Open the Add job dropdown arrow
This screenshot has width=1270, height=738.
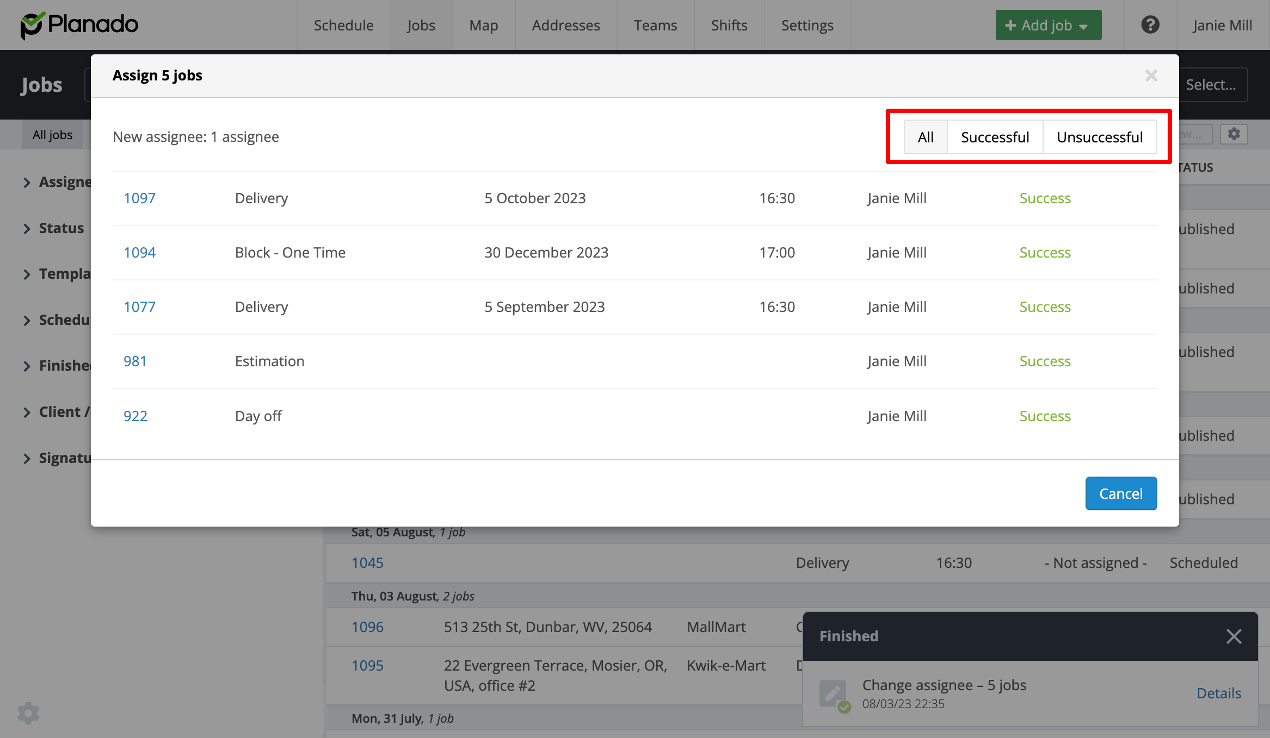[1083, 27]
